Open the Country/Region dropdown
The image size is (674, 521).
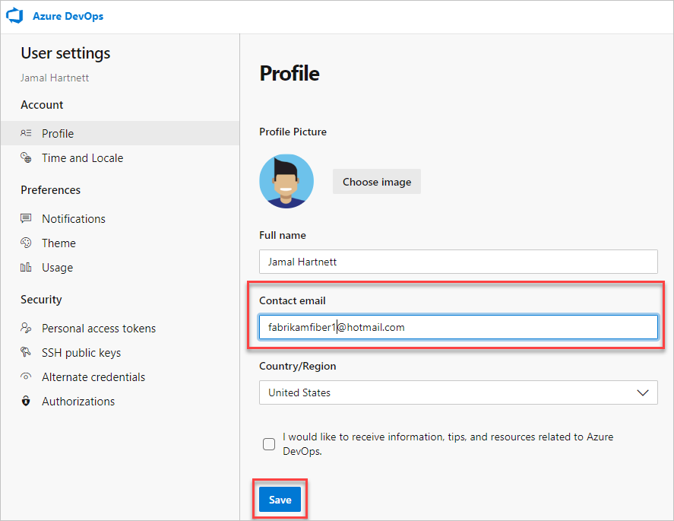pyautogui.click(x=457, y=392)
